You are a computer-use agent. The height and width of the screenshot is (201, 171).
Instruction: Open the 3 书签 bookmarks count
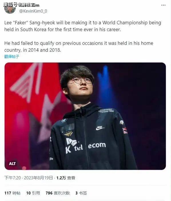click(81, 193)
